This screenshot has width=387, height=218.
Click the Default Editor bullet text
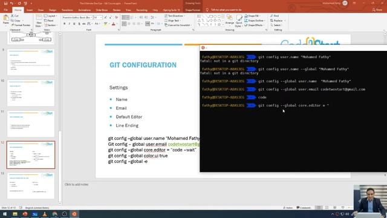point(129,117)
